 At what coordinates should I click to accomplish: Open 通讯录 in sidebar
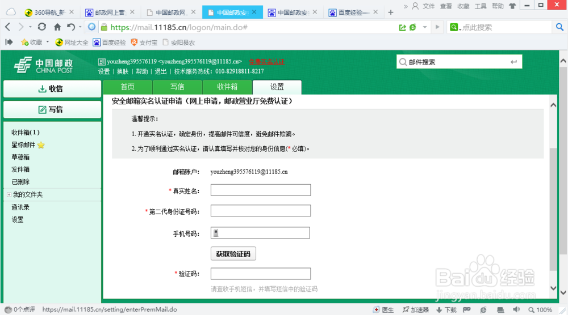tap(20, 207)
